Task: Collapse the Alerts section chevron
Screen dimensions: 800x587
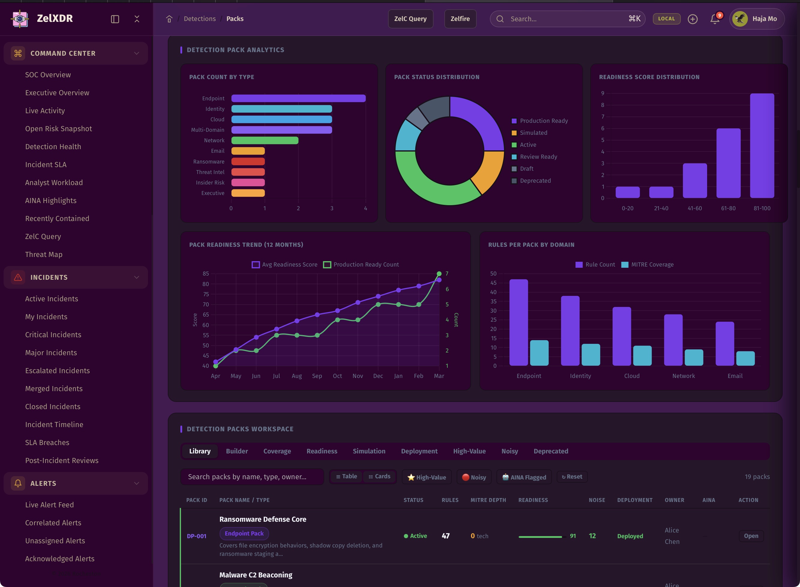Action: coord(136,483)
